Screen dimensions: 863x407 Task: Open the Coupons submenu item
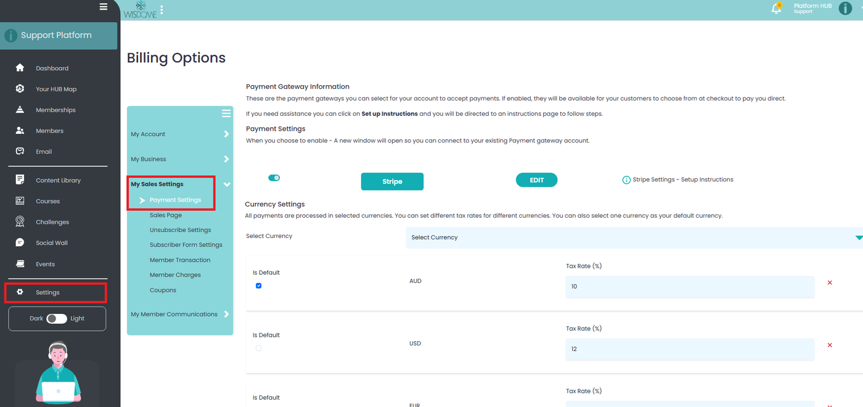[163, 290]
